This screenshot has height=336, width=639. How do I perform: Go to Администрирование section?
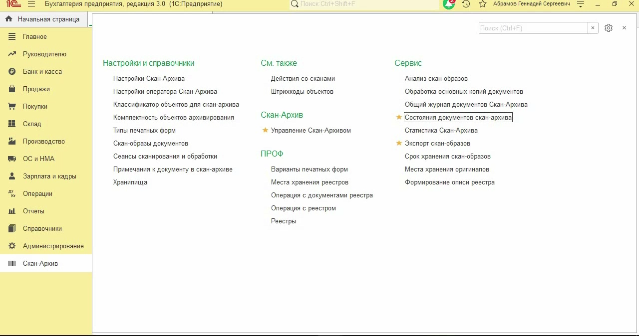(x=53, y=246)
